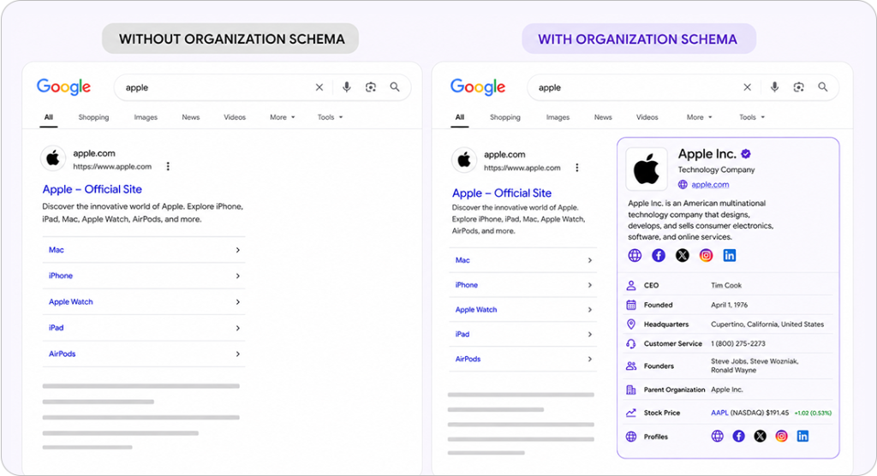Image resolution: width=877 pixels, height=476 pixels.
Task: Click X icon in the Profiles row
Action: tap(761, 437)
